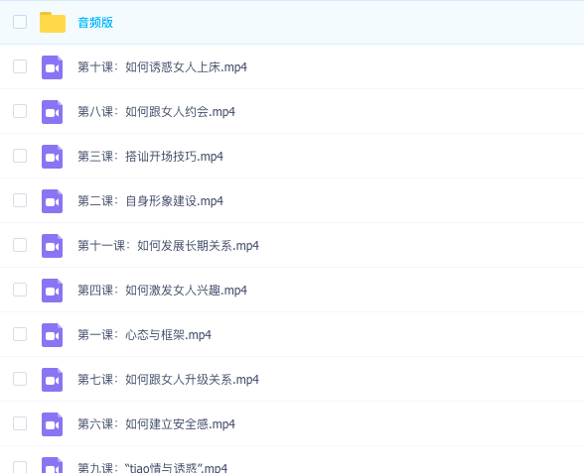Tick the checkbox for 音频版 folder
Viewport: 584px width, 473px height.
point(20,22)
